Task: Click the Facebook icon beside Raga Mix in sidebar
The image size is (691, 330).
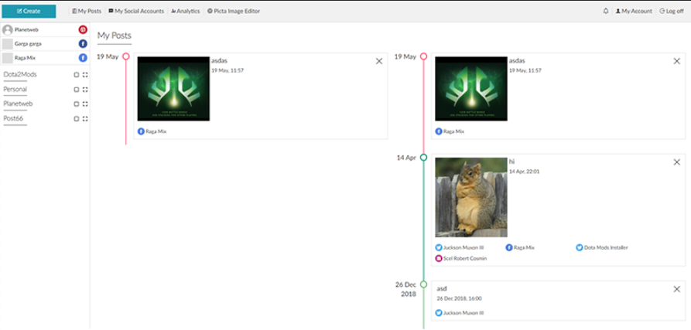Action: [83, 58]
